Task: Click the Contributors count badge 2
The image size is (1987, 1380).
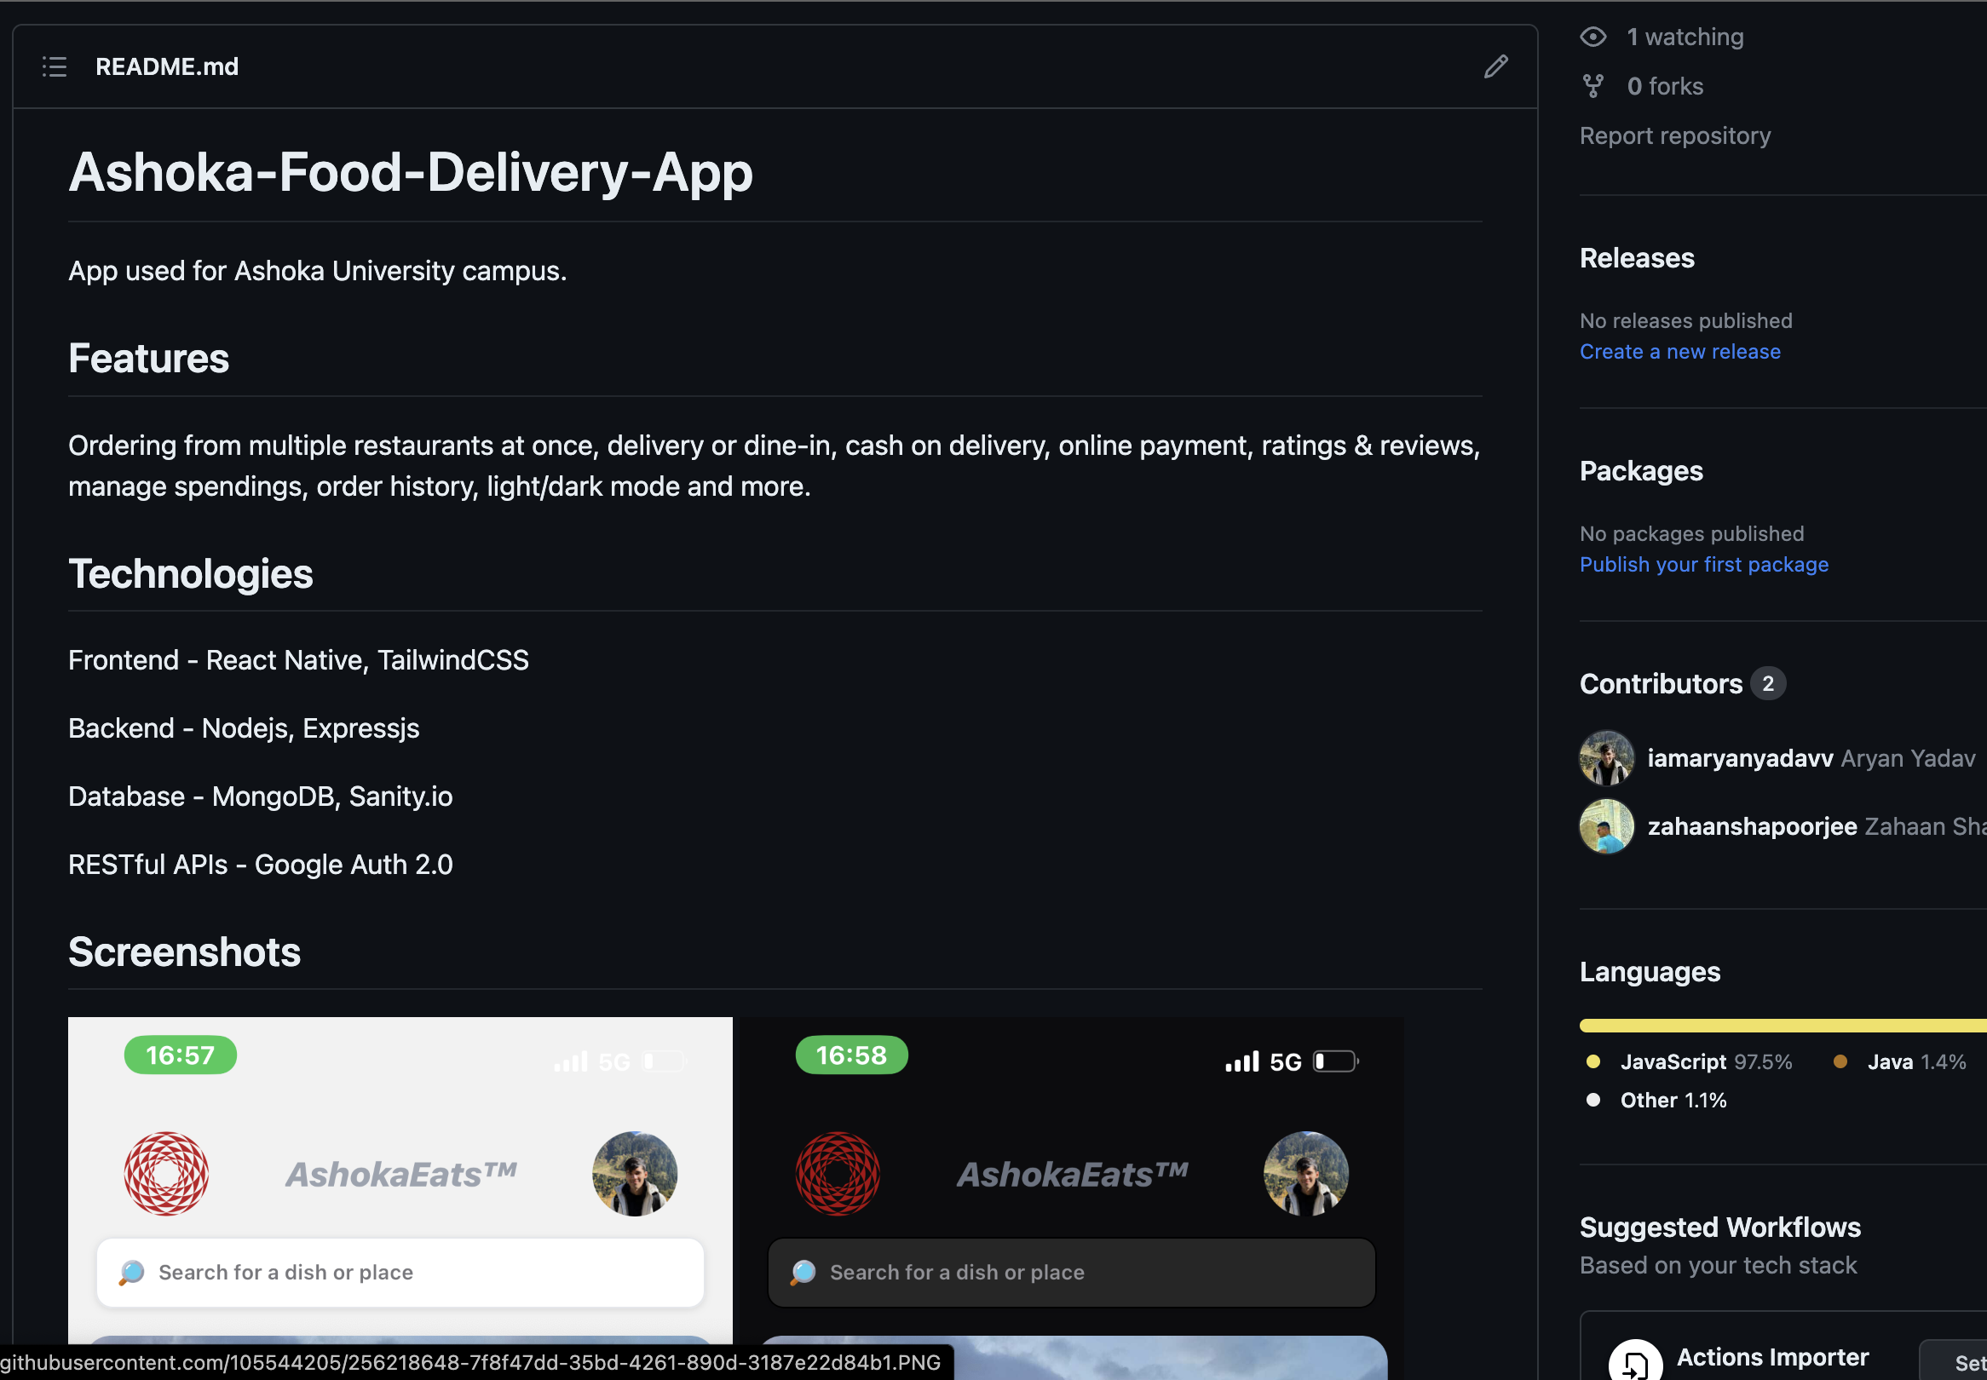Action: pyautogui.click(x=1767, y=683)
